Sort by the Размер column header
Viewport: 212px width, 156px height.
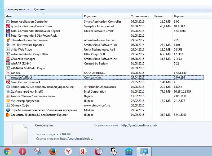click(x=163, y=16)
